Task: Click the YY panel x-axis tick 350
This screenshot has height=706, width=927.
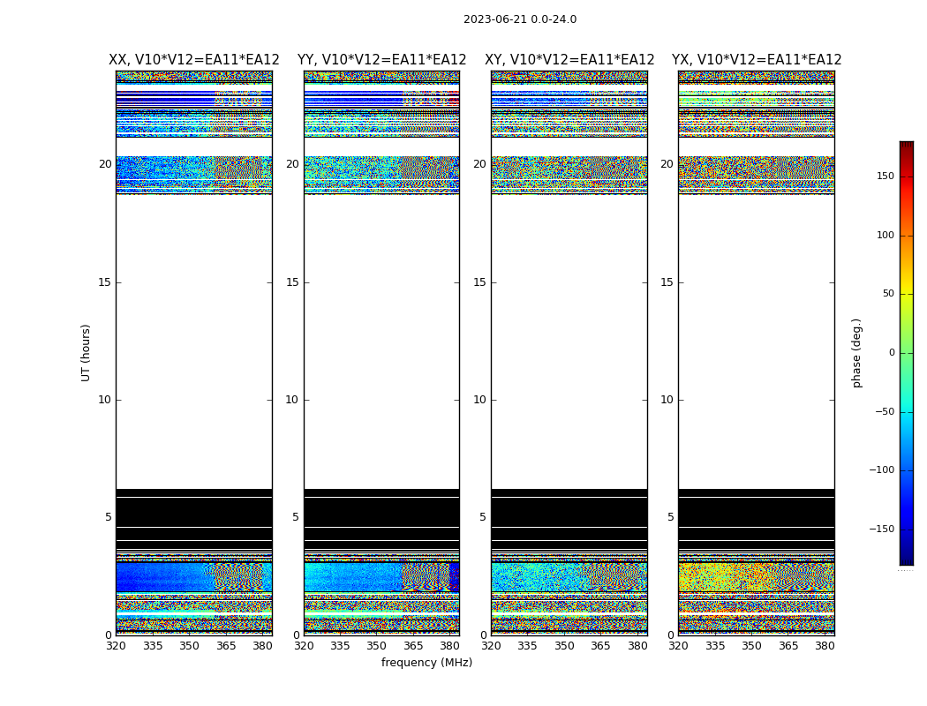Action: point(377,646)
